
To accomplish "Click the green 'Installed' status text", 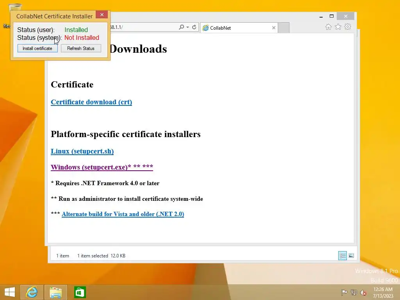I will pos(76,30).
